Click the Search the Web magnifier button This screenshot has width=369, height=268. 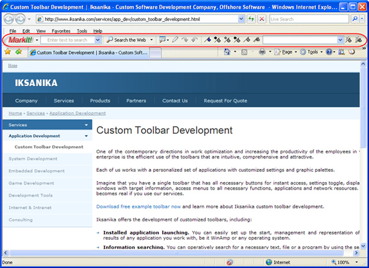click(126, 40)
